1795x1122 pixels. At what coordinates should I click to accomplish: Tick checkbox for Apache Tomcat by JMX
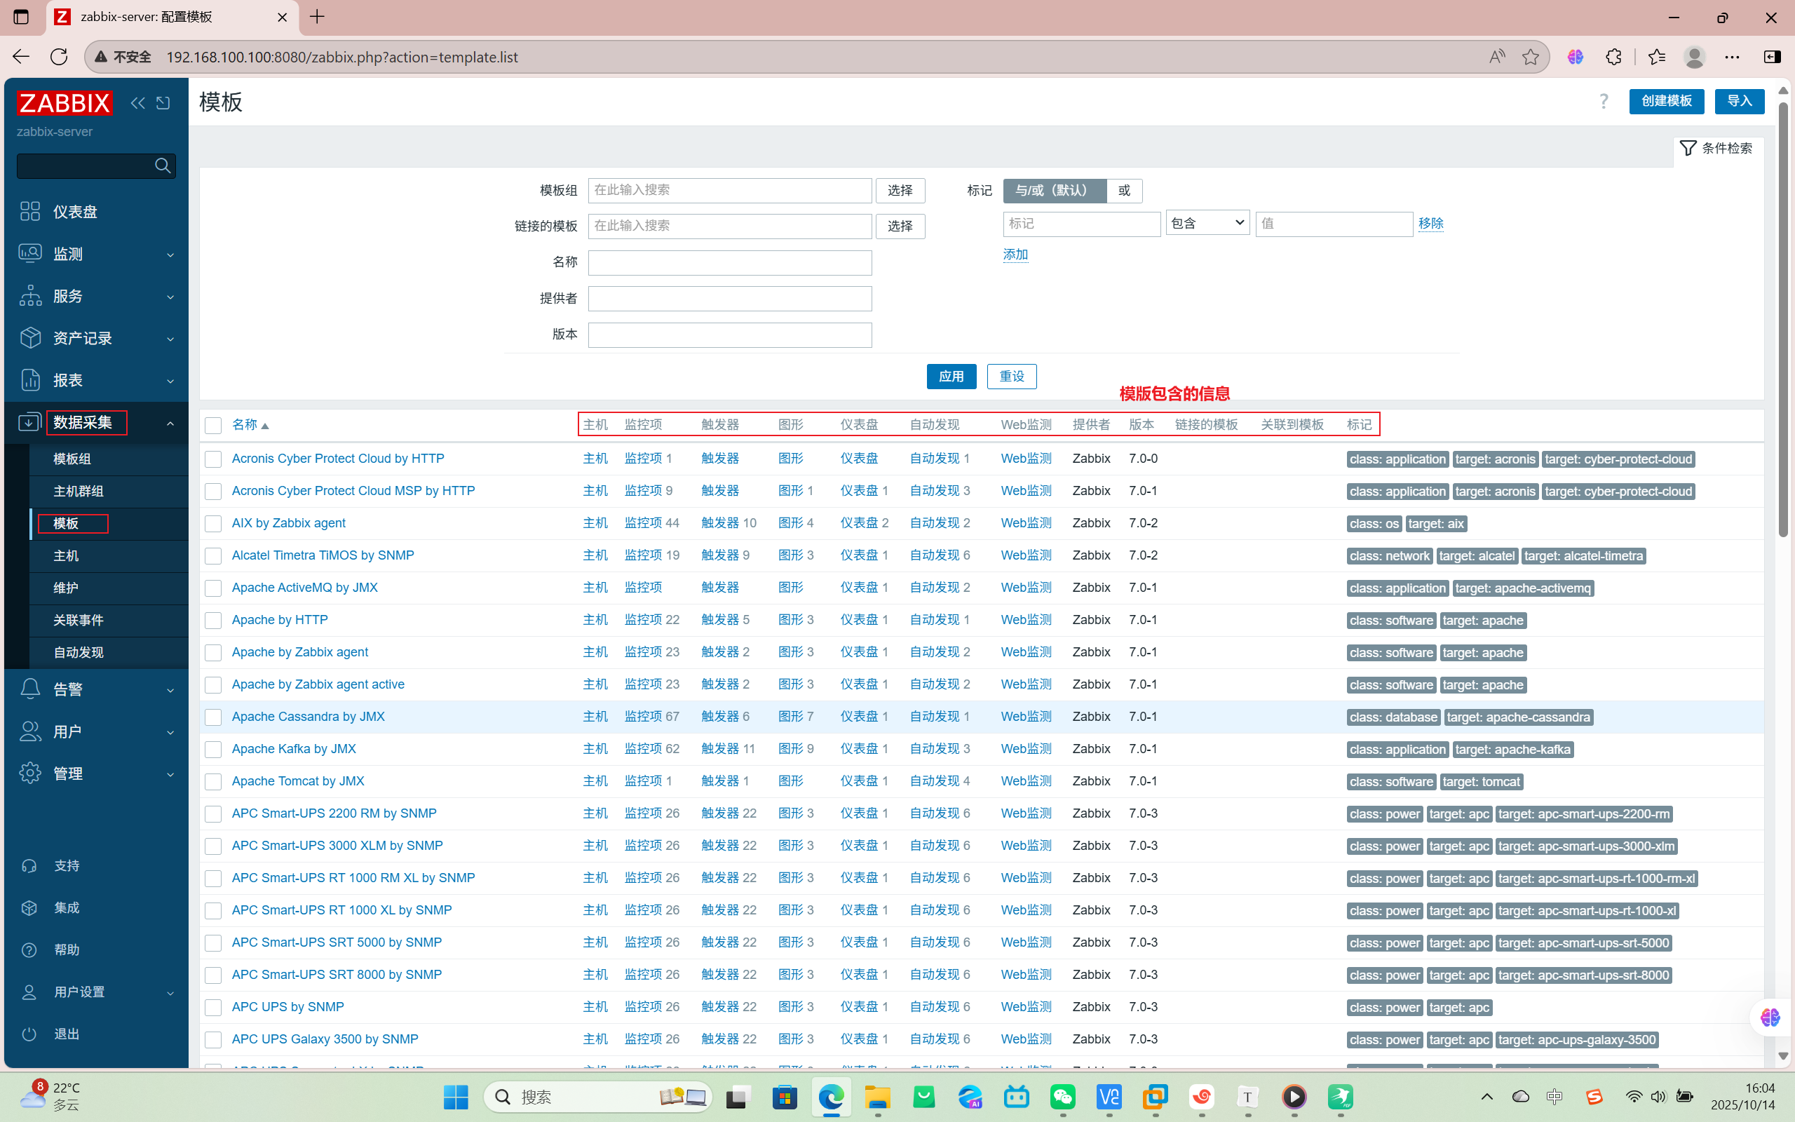[213, 781]
